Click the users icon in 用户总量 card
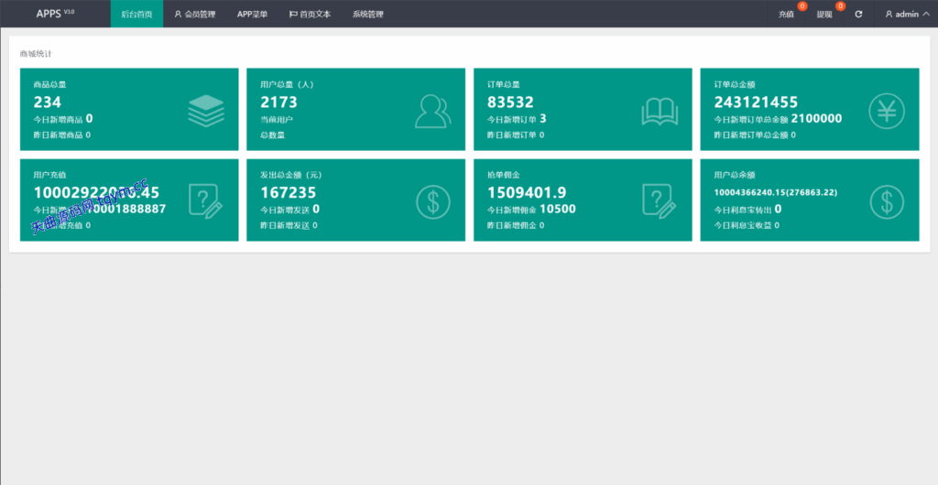This screenshot has width=938, height=485. point(432,111)
